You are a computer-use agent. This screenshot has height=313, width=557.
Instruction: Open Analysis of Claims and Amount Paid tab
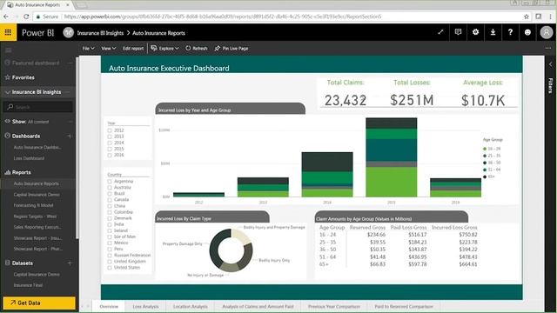(x=258, y=306)
